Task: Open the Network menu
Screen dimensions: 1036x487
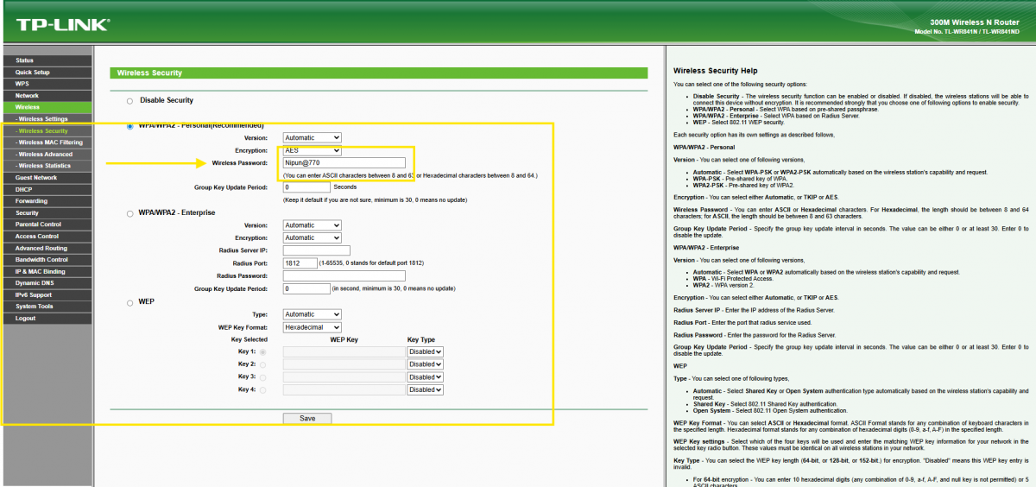Action: click(46, 95)
